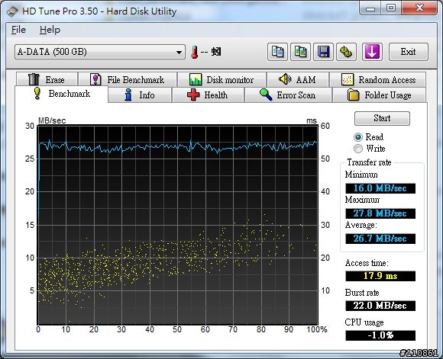
Task: Open the File menu
Action: [18, 30]
